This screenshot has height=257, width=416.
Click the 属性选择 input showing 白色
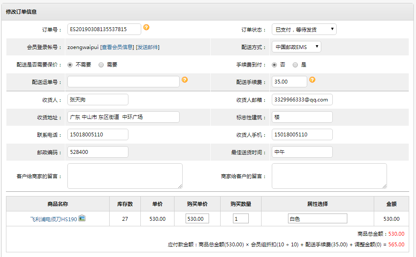[317, 219]
